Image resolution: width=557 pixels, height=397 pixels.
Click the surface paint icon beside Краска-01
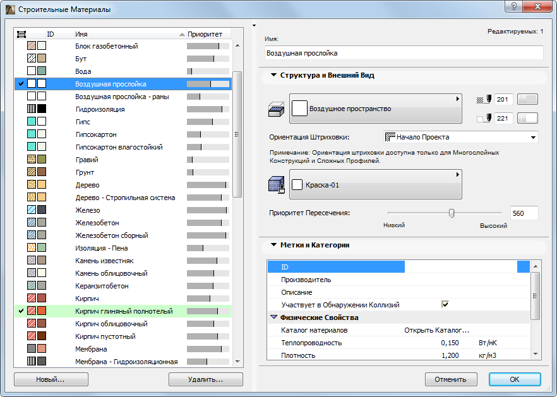click(277, 185)
